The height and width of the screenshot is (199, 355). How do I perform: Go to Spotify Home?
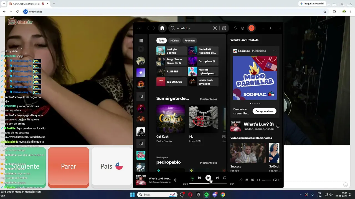click(x=162, y=28)
